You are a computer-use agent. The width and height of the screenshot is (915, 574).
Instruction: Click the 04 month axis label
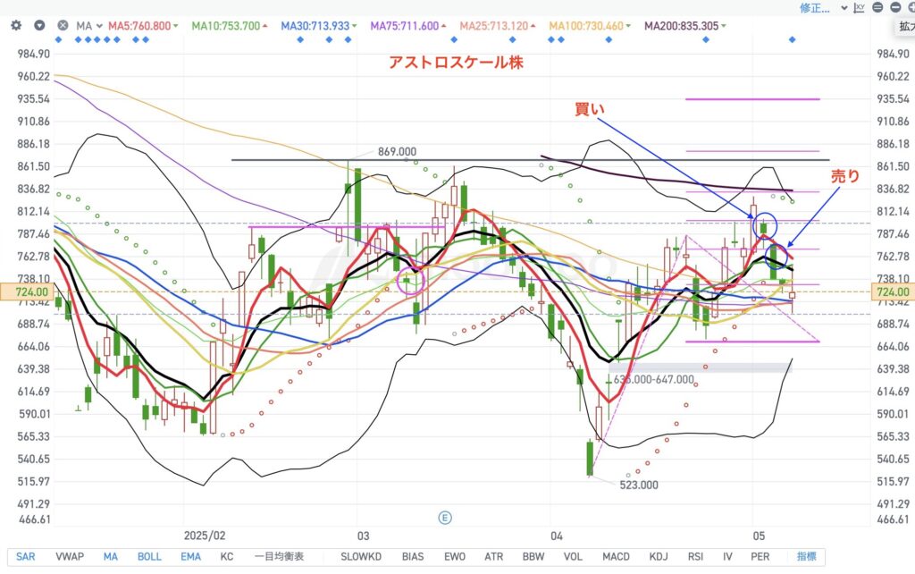556,536
